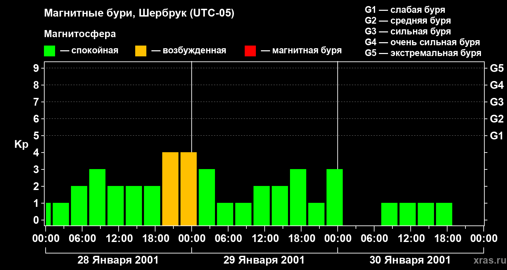The image size is (507, 270).
Task: Select legend line 'G2 — средняя буря'
Action: pos(408,21)
